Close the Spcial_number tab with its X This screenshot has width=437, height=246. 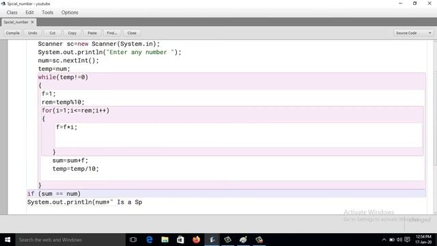tap(32, 22)
